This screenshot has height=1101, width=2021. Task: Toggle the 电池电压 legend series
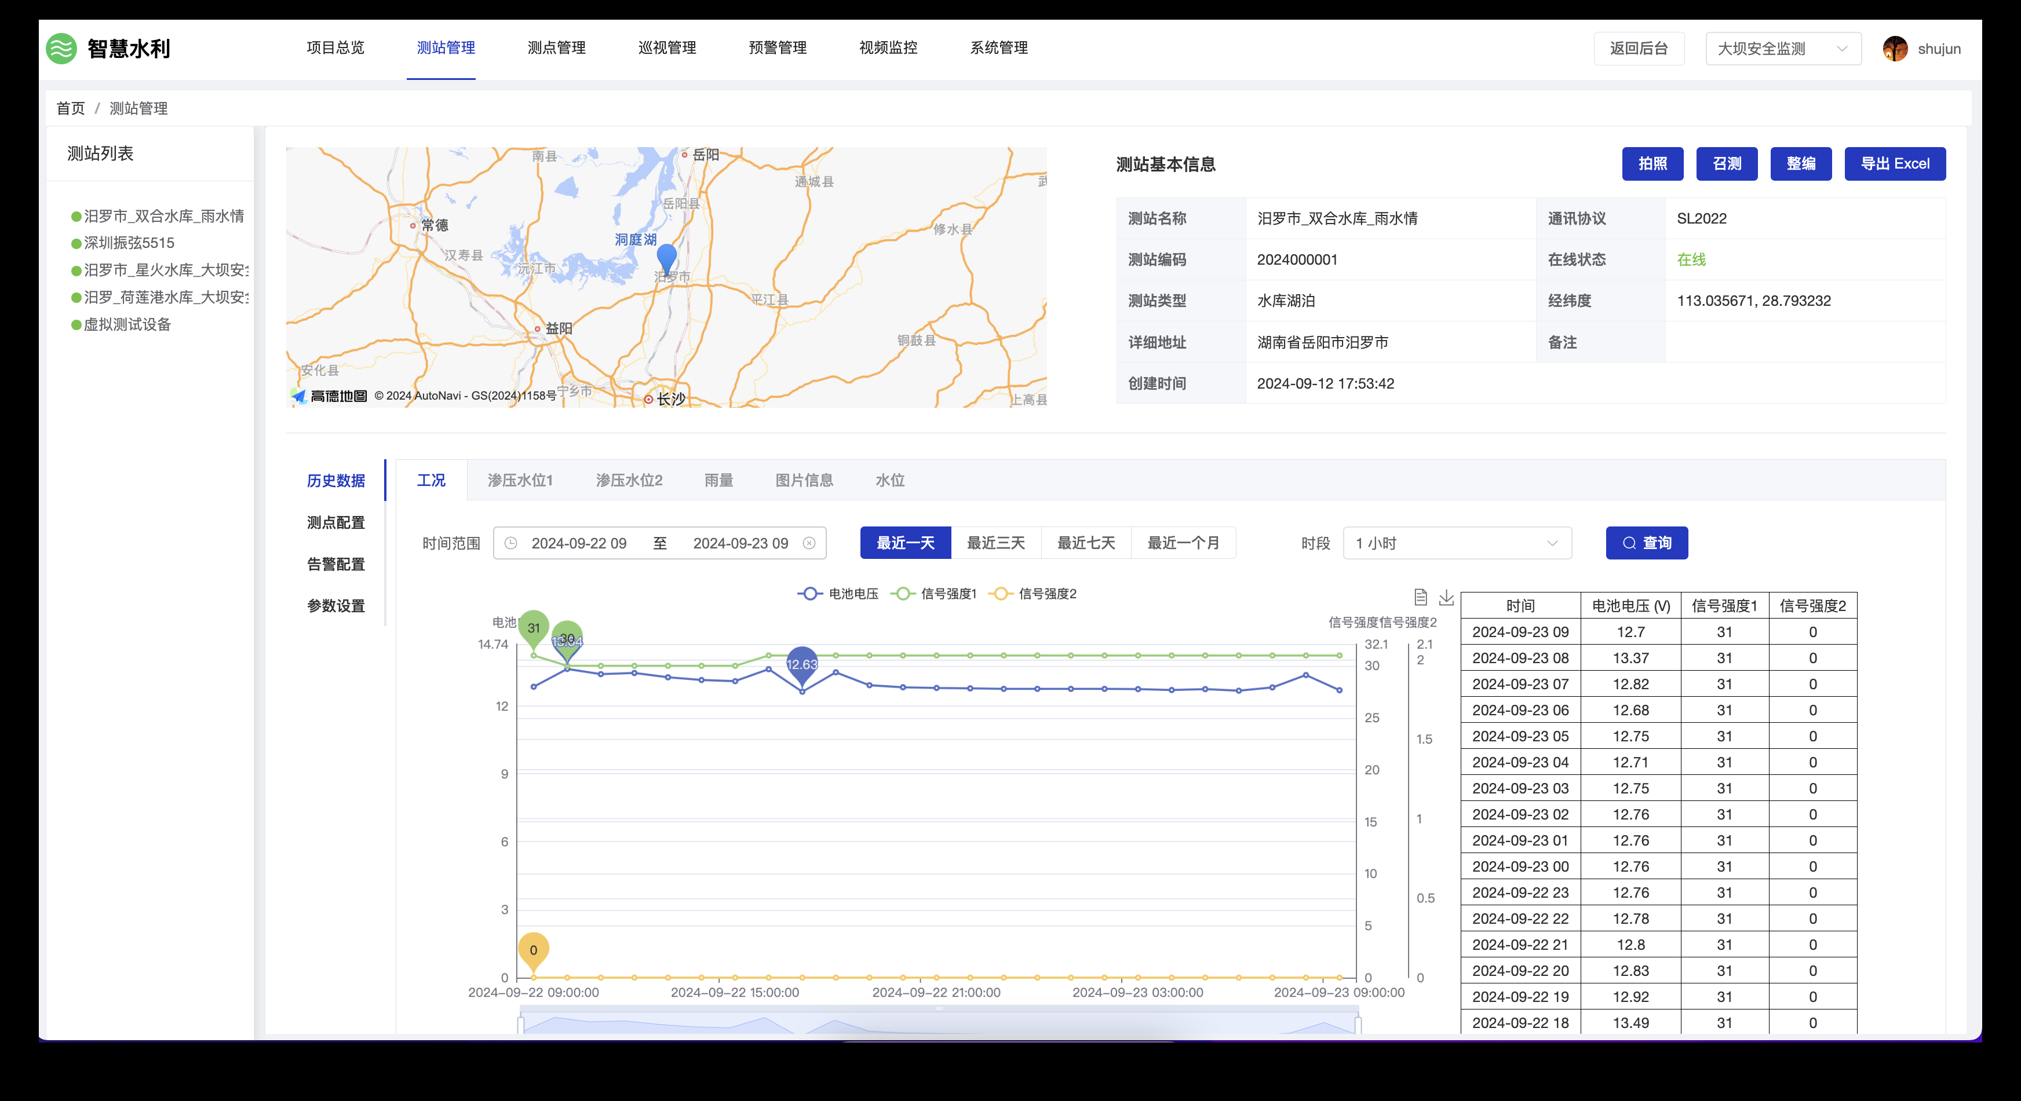click(x=838, y=594)
